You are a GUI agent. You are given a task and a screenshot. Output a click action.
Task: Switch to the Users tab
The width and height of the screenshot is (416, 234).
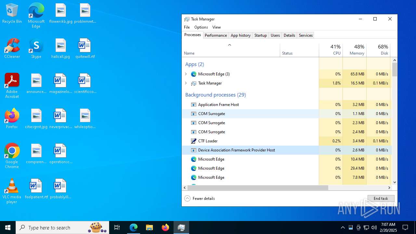point(275,35)
